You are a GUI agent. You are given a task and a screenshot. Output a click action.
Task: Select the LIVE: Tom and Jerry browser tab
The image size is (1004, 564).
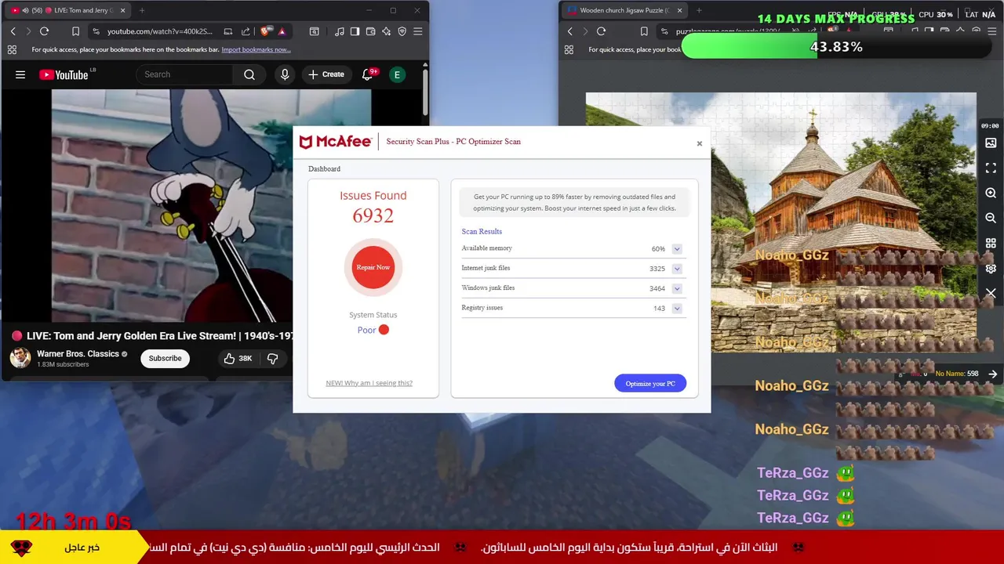click(x=69, y=10)
